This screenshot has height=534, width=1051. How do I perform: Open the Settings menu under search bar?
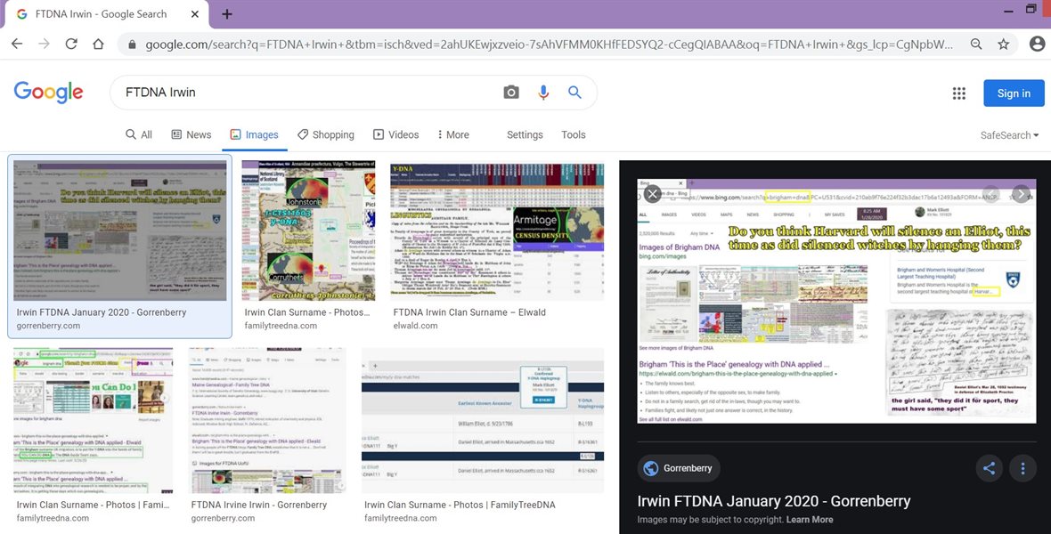pos(525,134)
